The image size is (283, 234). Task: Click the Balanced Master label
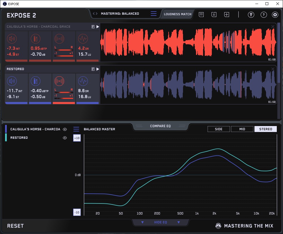(99, 129)
